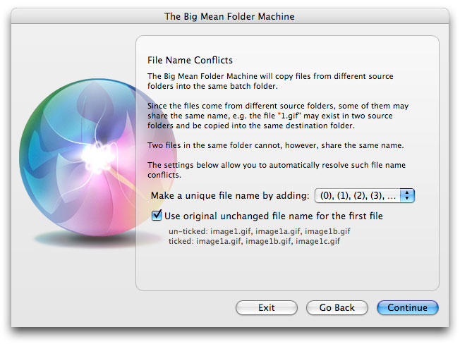Click the 'Two files in the same folder' sentence
This screenshot has height=344, width=460.
[275, 145]
